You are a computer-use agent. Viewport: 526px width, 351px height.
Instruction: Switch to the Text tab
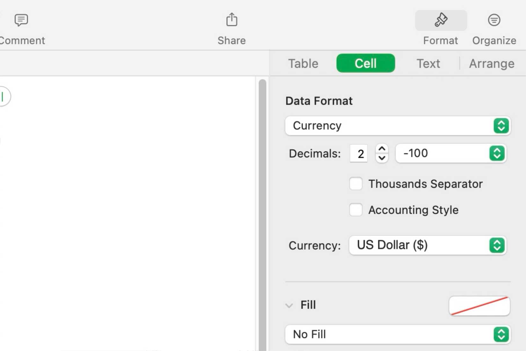click(428, 63)
